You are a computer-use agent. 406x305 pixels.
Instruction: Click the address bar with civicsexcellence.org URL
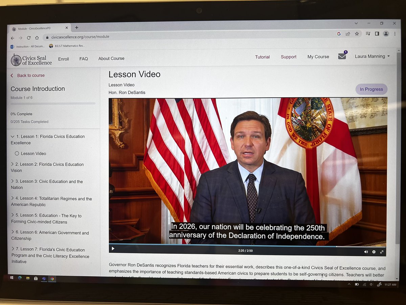click(x=189, y=36)
